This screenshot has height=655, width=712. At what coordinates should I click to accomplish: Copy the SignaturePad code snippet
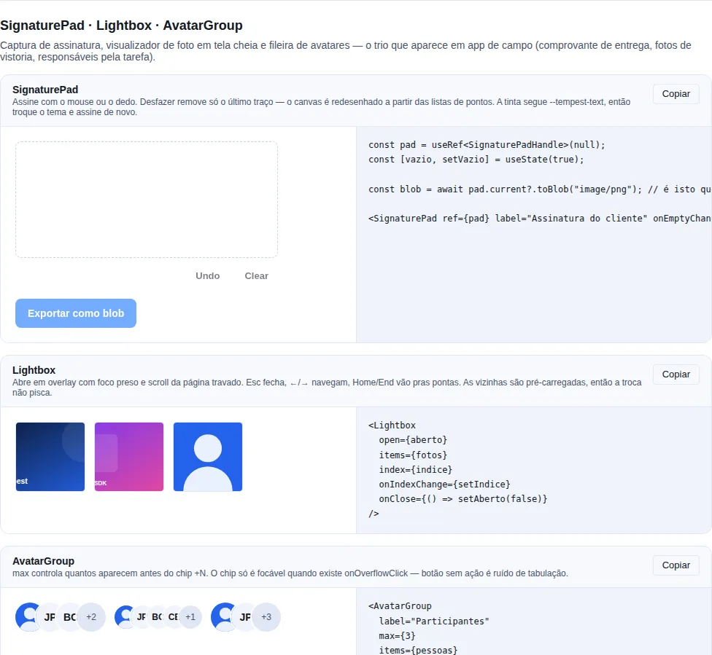(676, 94)
